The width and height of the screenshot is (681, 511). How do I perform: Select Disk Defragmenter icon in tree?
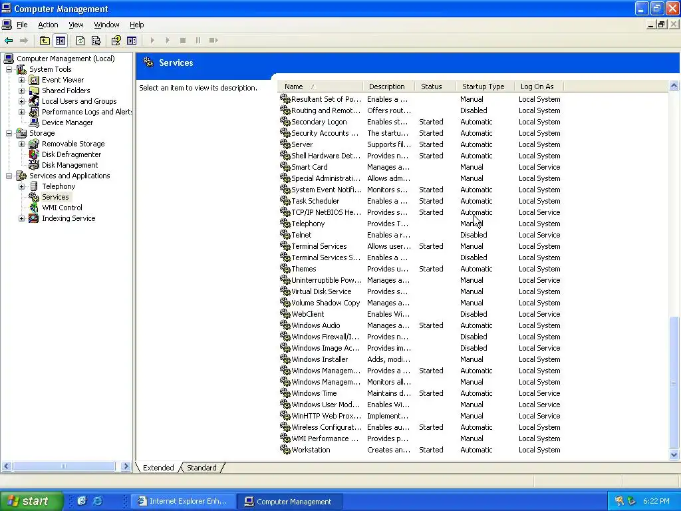[34, 154]
